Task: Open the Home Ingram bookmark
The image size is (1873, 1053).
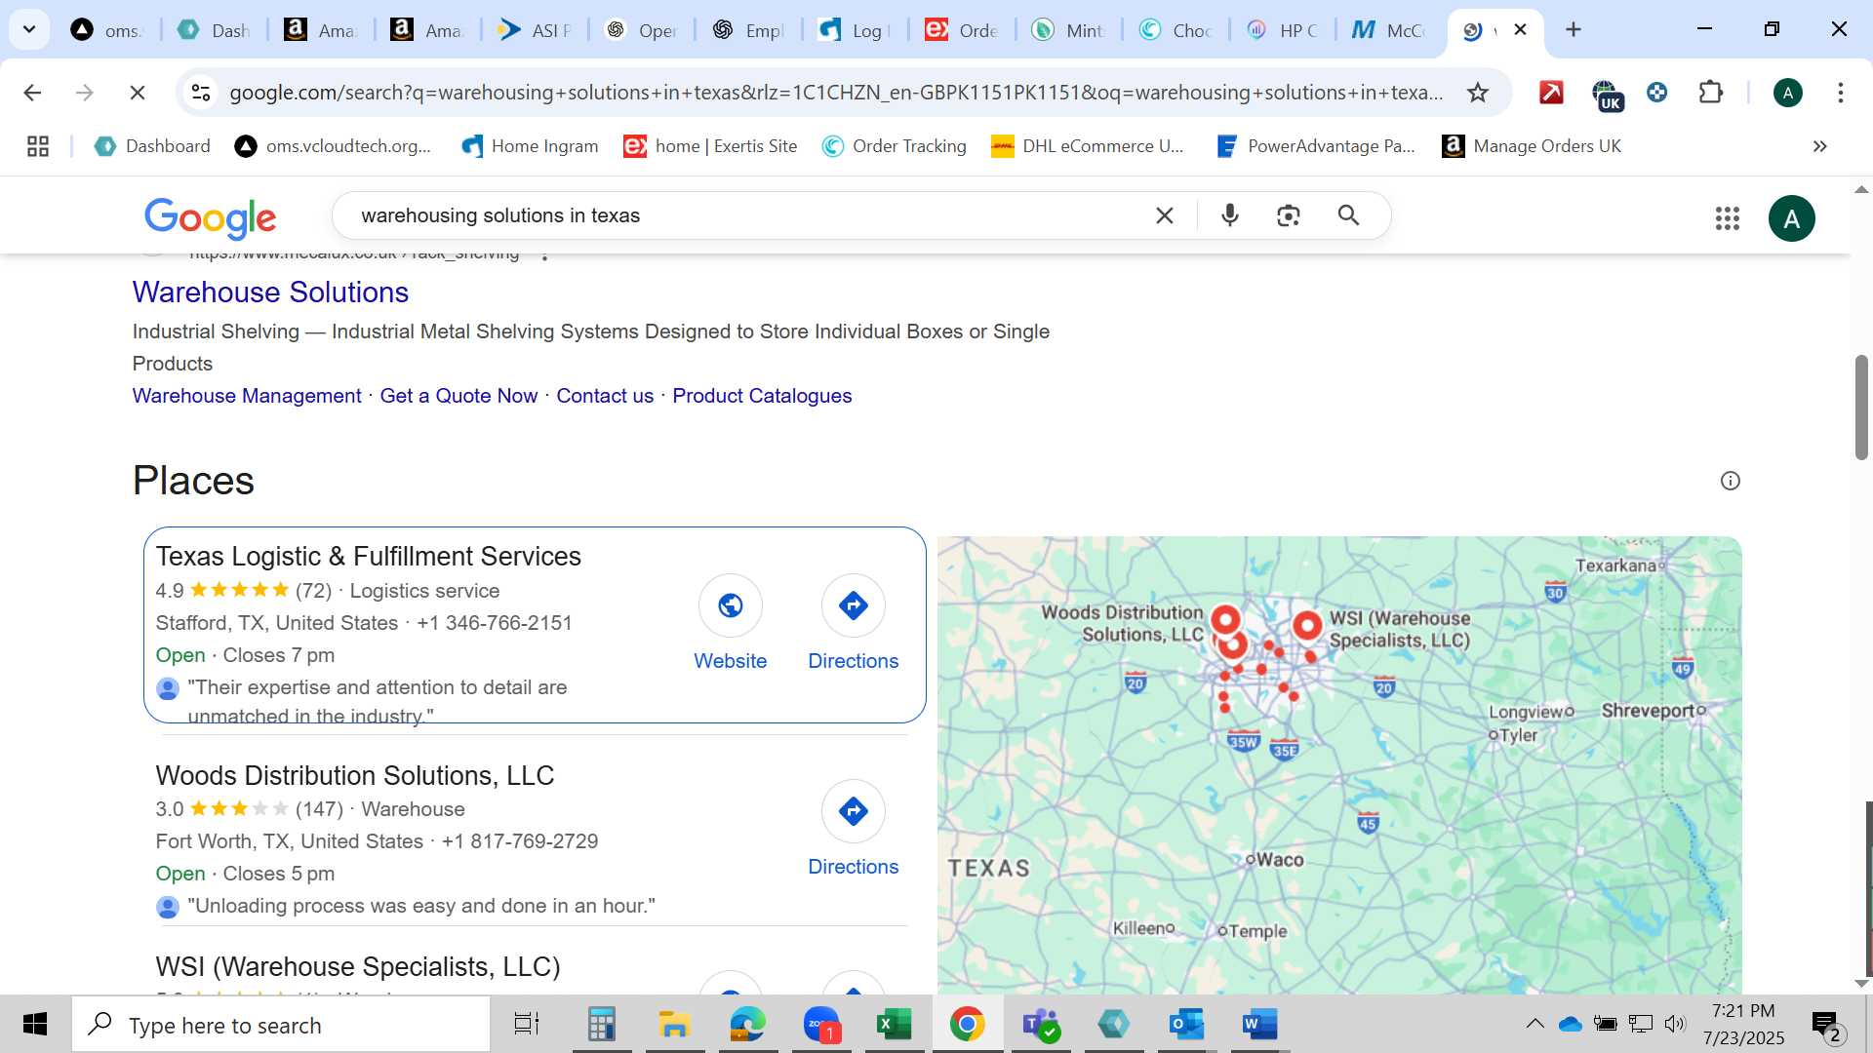Action: (530, 146)
